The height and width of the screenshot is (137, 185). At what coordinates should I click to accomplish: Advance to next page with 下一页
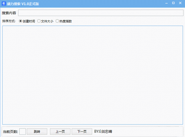82,132
